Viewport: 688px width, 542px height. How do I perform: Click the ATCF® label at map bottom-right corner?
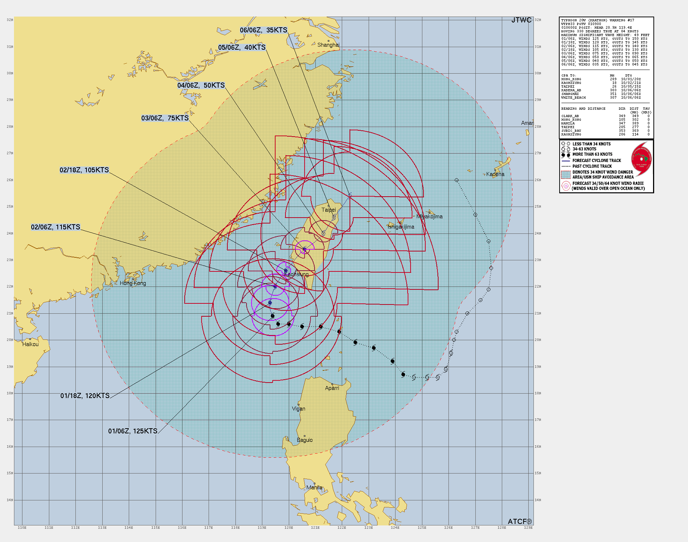(x=520, y=521)
